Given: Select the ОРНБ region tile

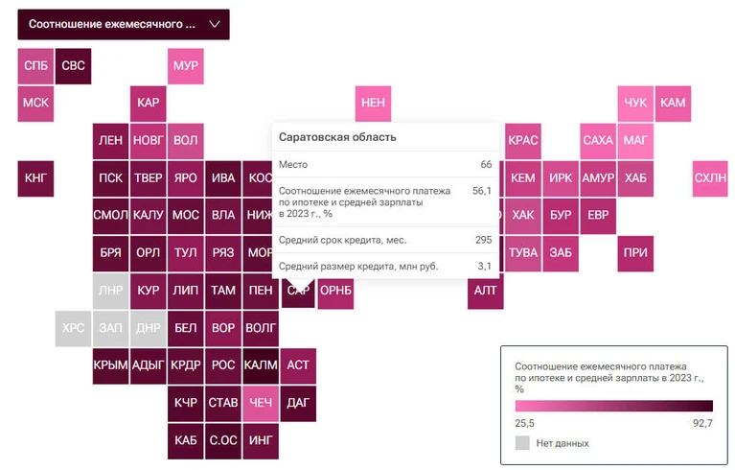Looking at the screenshot, I should [335, 292].
